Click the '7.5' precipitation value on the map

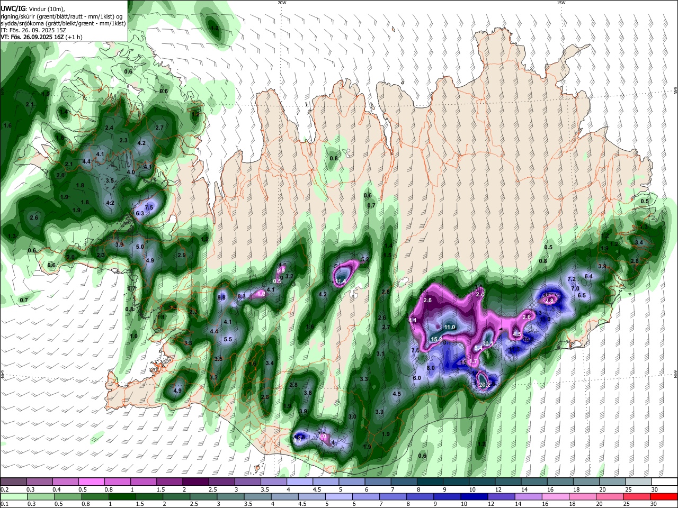click(149, 207)
